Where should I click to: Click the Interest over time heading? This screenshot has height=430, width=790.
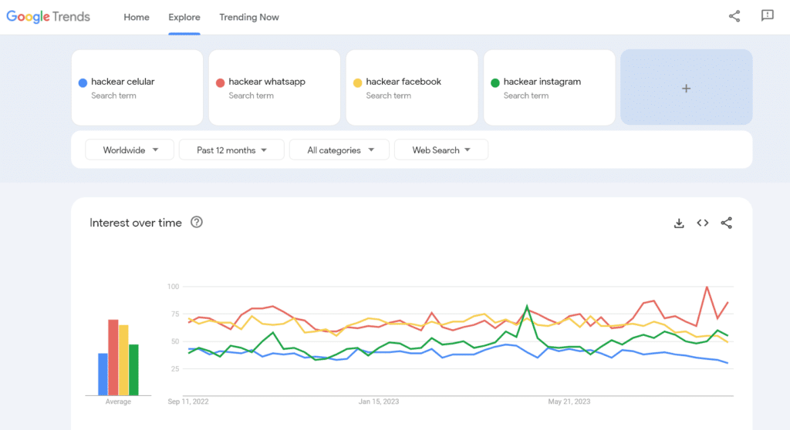[x=136, y=223]
